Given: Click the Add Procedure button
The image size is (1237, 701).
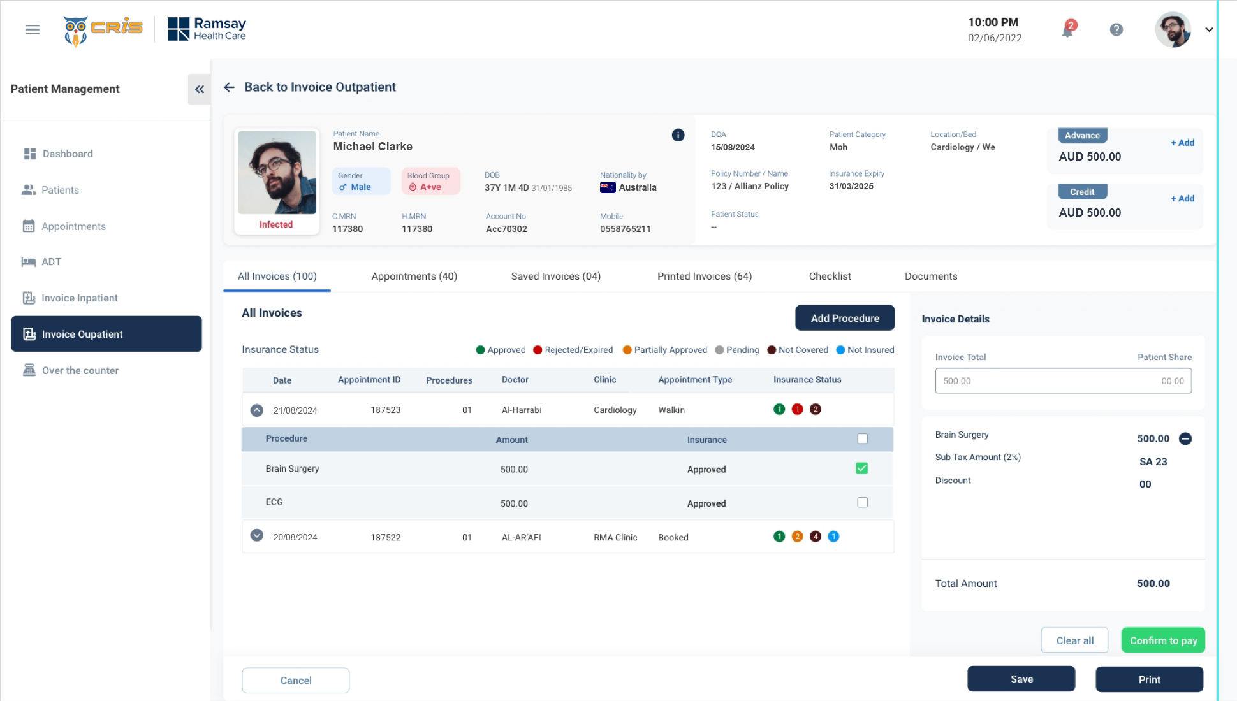Looking at the screenshot, I should pos(845,318).
